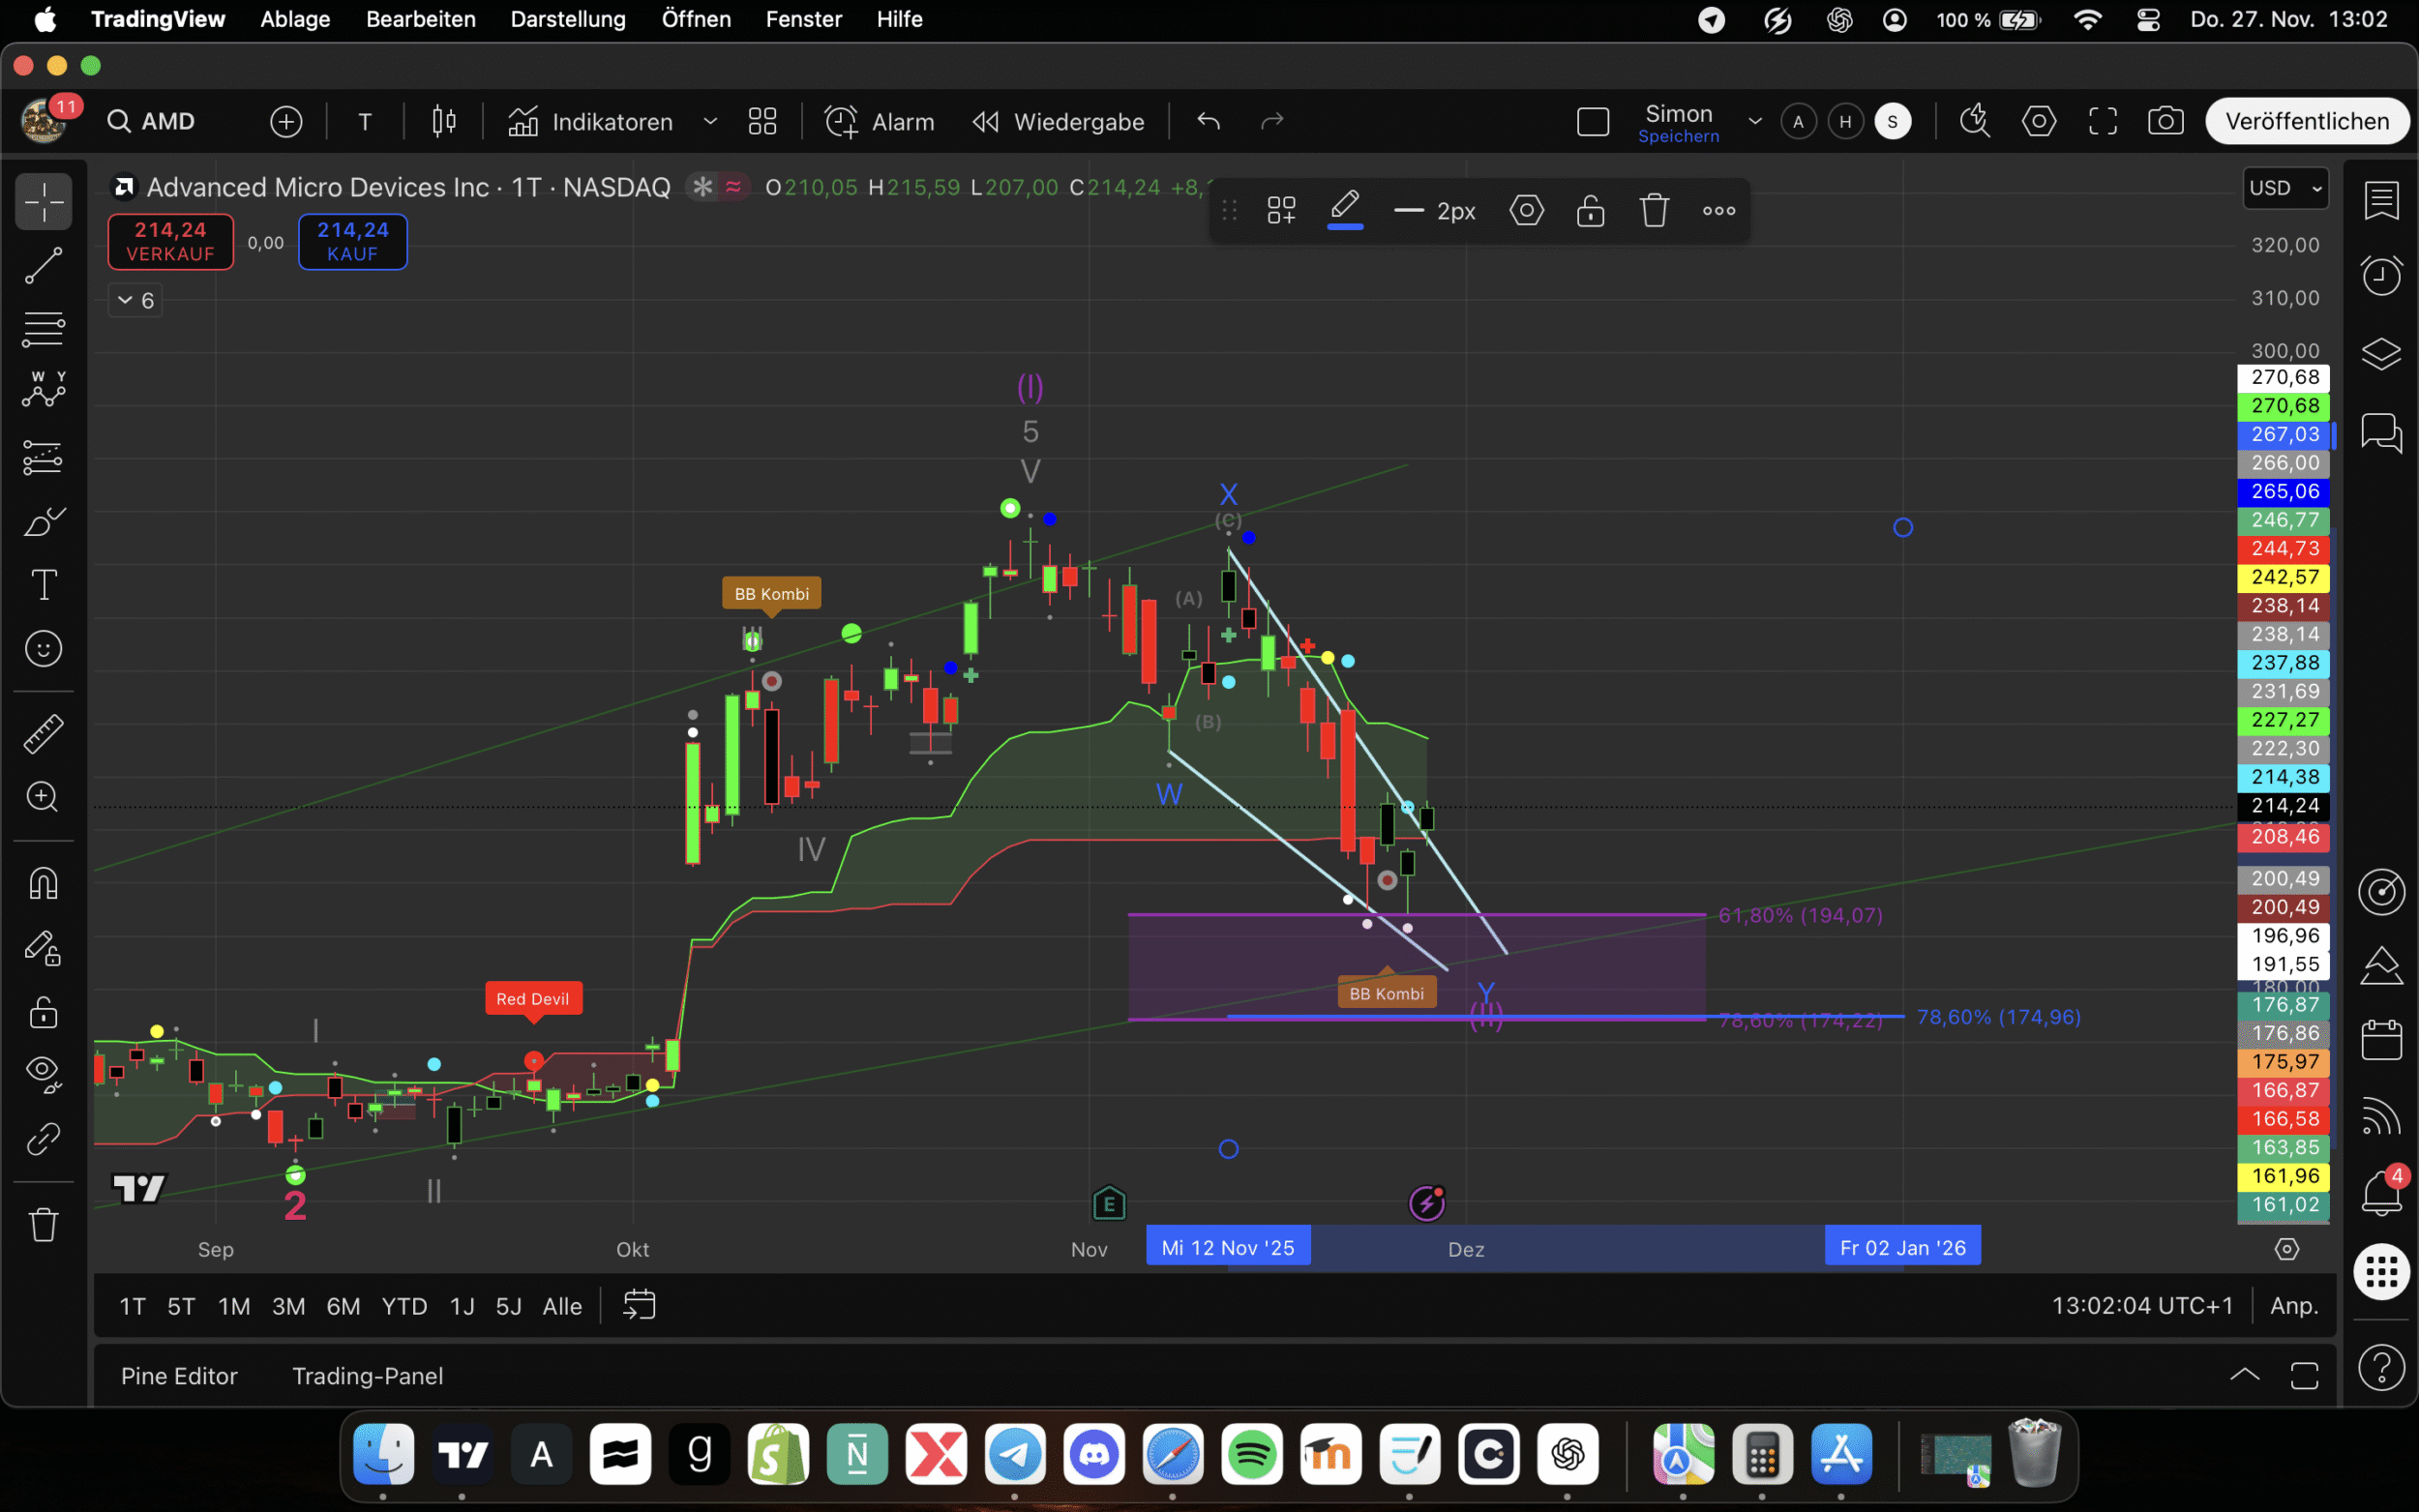Viewport: 2419px width, 1512px height.
Task: Open the candlestick chart type selector
Action: [x=444, y=122]
